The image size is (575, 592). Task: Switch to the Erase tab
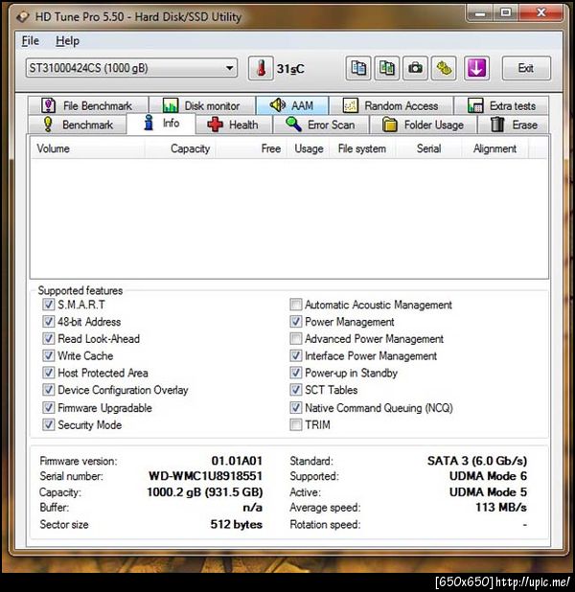[x=514, y=125]
